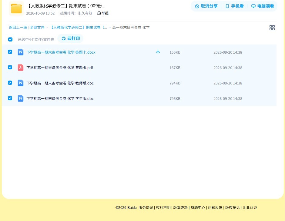
Task: Open 【人教版化学必修二】期末试卷 breadcrumb folder
Action: coord(78,28)
